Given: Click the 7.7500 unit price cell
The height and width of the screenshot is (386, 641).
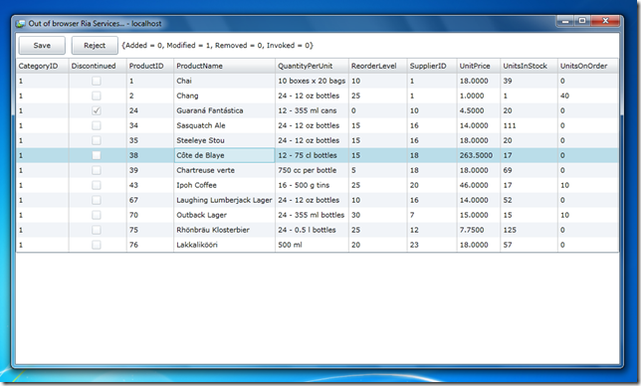Looking at the screenshot, I should point(479,230).
